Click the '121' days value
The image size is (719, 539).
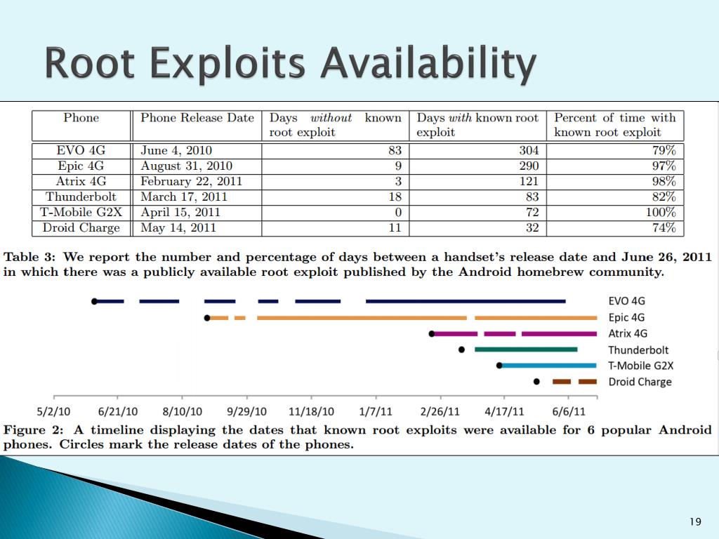[x=529, y=182]
